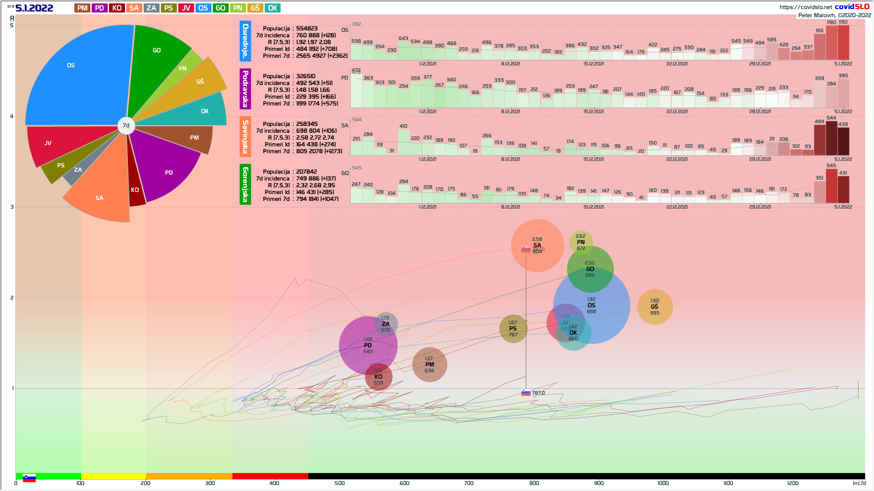Image resolution: width=874 pixels, height=491 pixels.
Task: Click the Slovenia flag on incidence axis
Action: (29, 478)
